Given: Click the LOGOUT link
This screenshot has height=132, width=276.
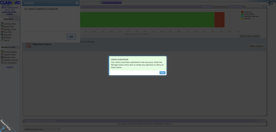Looking at the screenshot, I should coord(10,67).
